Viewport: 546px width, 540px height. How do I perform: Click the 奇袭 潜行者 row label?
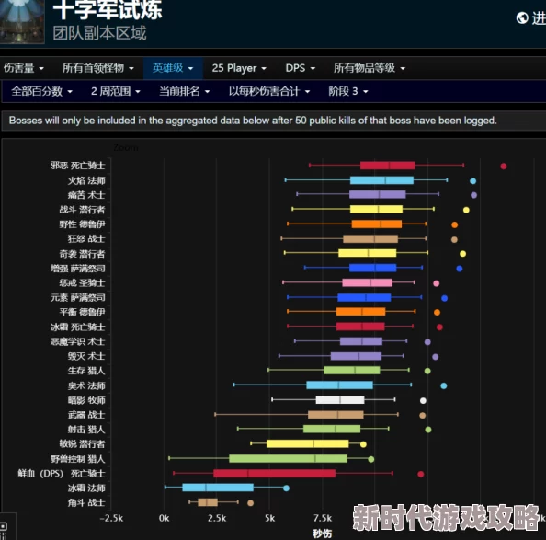(x=82, y=254)
